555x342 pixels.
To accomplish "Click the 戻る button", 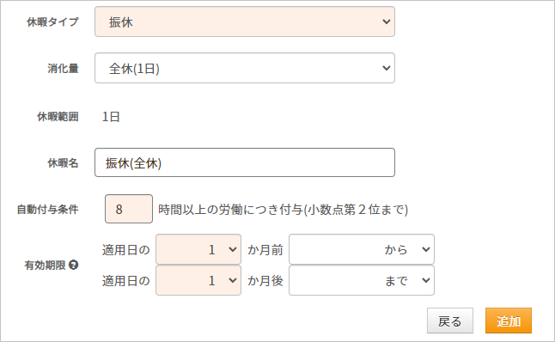I will [x=450, y=321].
